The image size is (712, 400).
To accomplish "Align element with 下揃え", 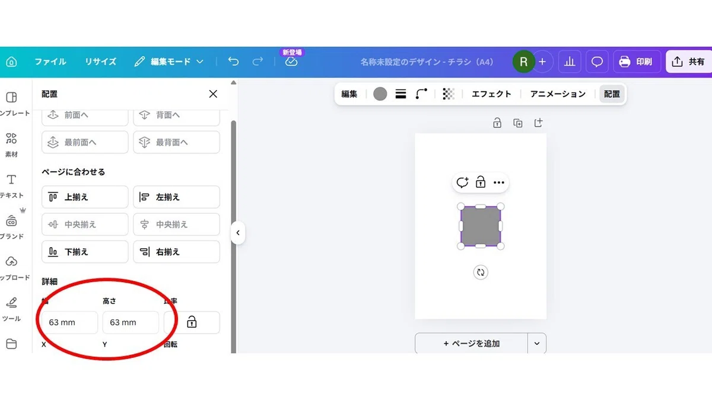I will pos(85,252).
